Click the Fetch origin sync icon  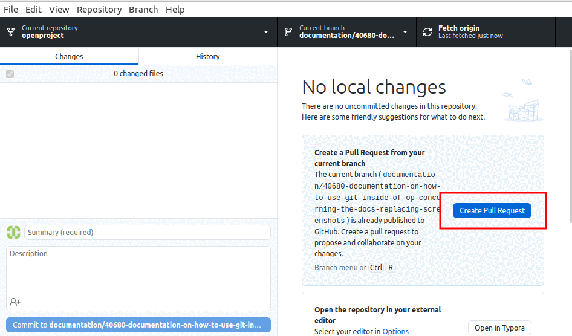(427, 32)
